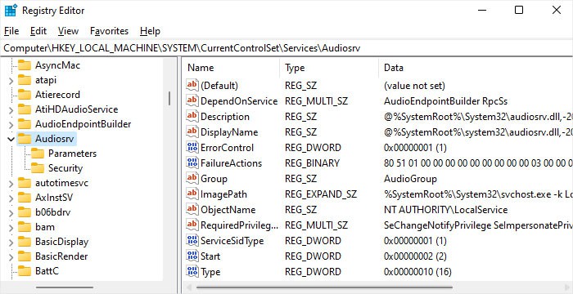
Task: Open the File menu
Action: (x=11, y=31)
